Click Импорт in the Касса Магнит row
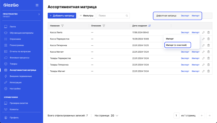Image resolution: width=217 pixels, height=123 pixels. point(196,52)
